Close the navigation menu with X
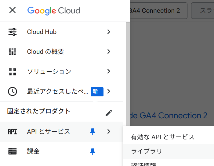Image resolution: width=214 pixels, height=166 pixels. [x=13, y=10]
